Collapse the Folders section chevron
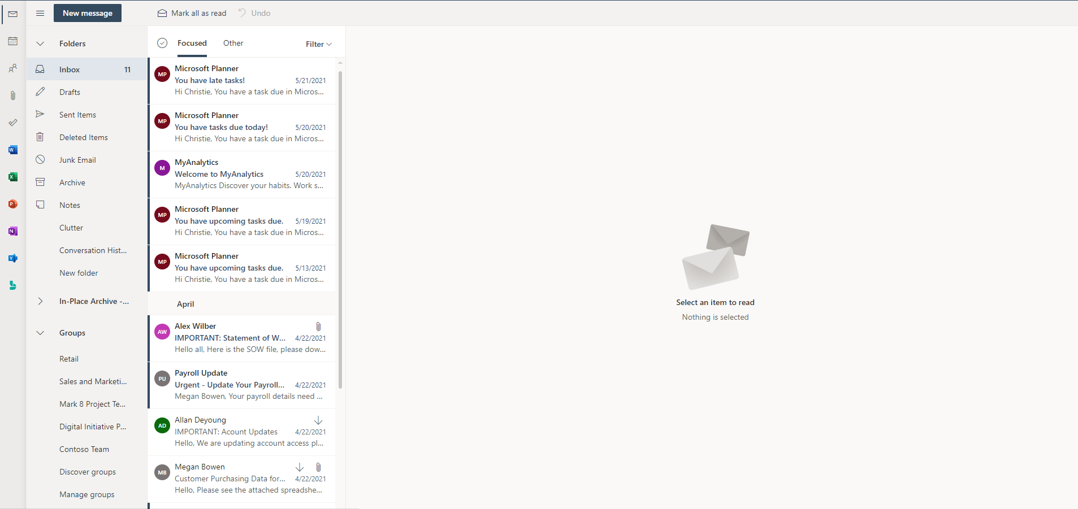 pyautogui.click(x=40, y=43)
